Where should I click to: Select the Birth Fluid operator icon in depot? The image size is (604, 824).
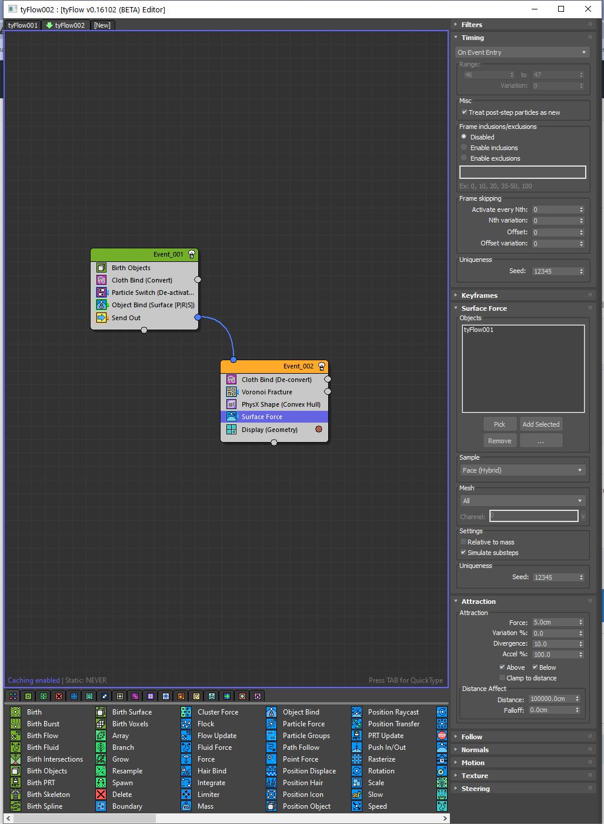click(16, 747)
